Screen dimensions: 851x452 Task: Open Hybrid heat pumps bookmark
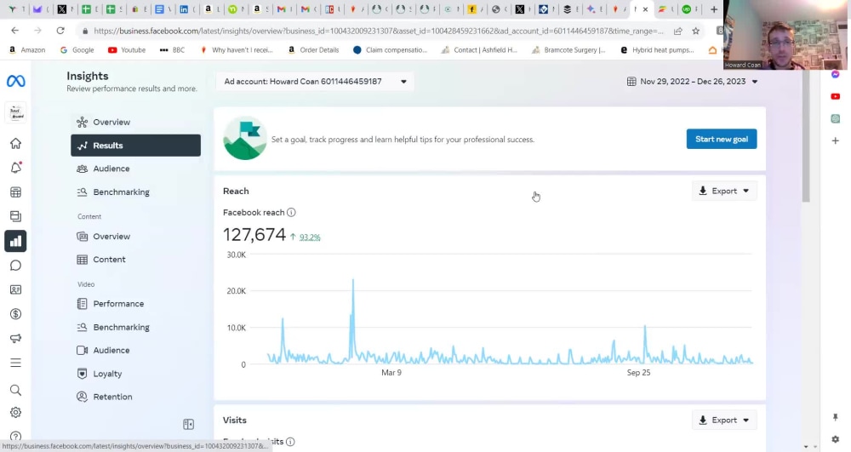pos(657,50)
